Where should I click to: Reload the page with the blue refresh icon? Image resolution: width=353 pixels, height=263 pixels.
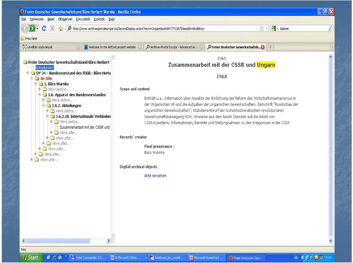click(x=44, y=28)
